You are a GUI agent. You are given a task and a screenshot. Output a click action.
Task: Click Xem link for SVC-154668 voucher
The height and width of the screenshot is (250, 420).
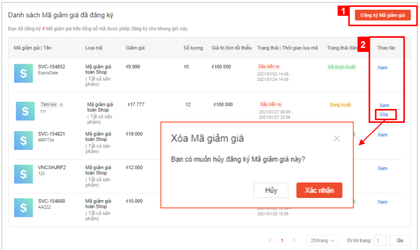click(x=382, y=202)
